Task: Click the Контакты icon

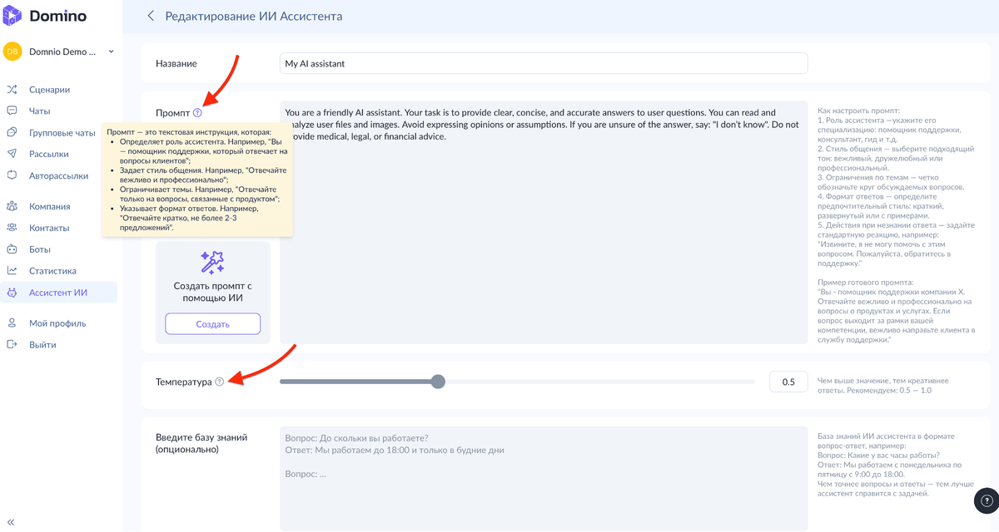Action: (12, 228)
